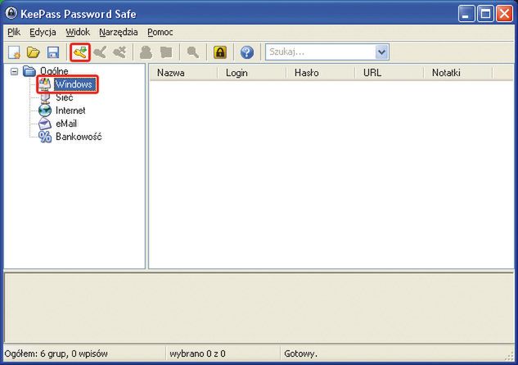This screenshot has height=365, width=518.
Task: Click the Open database folder icon
Action: click(x=33, y=52)
